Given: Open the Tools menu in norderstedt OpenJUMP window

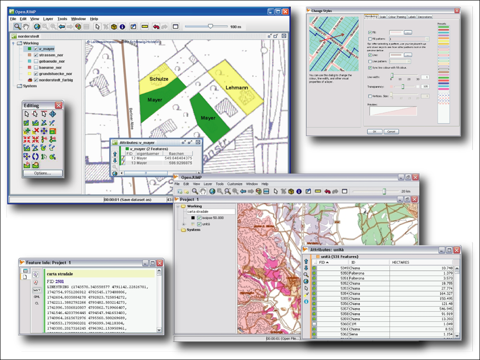Looking at the screenshot, I should click(x=62, y=19).
